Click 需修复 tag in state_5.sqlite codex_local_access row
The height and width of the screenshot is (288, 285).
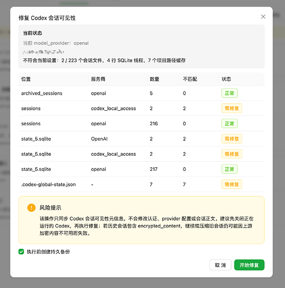click(x=232, y=154)
